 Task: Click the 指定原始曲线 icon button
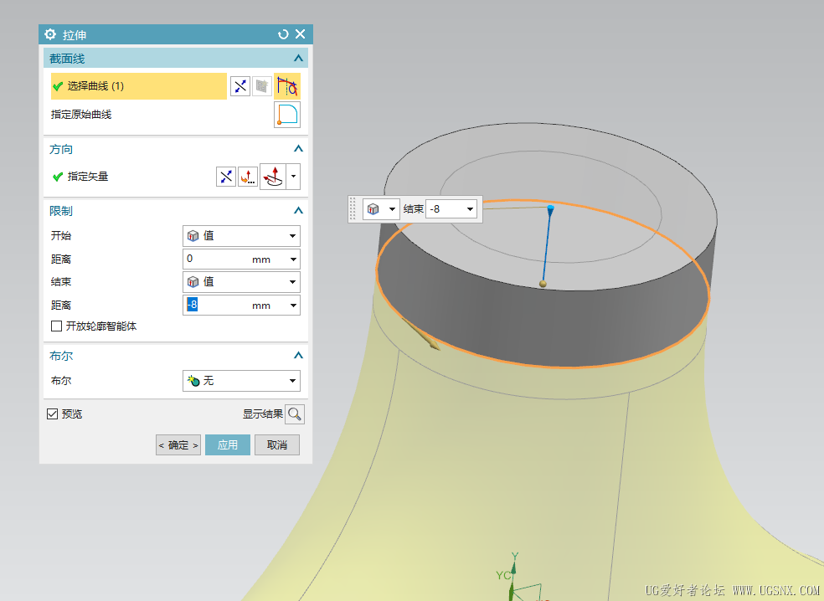coord(286,115)
